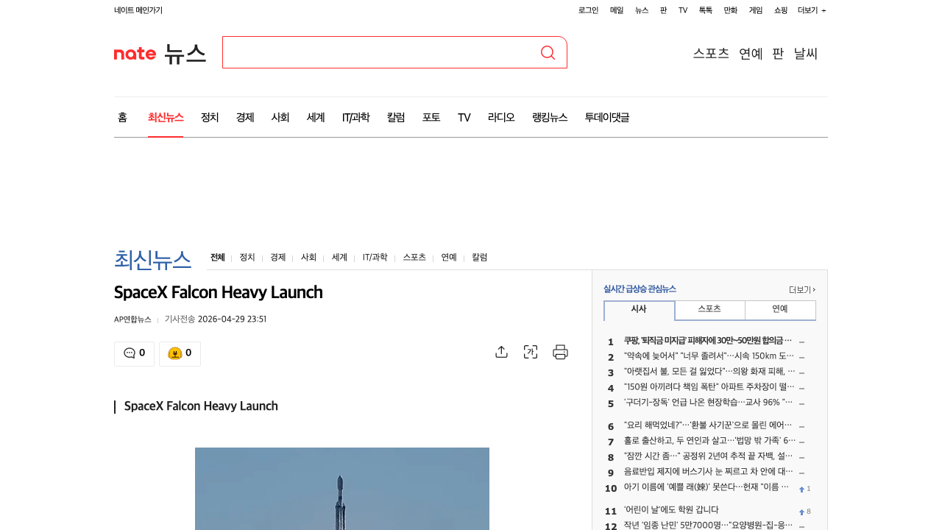Go to 연예 header shortcut

[751, 53]
